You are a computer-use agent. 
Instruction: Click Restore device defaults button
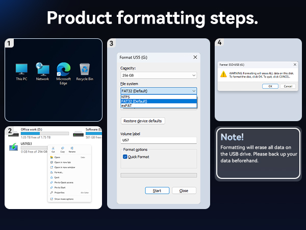pos(143,121)
